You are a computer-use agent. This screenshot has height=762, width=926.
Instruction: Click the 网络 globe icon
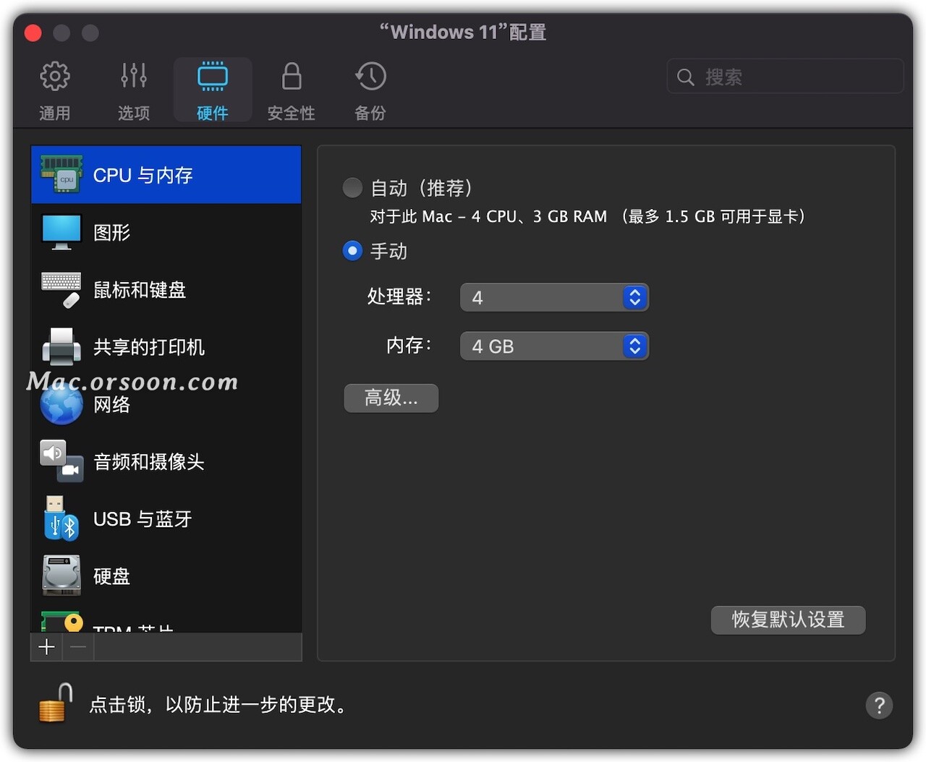coord(61,404)
